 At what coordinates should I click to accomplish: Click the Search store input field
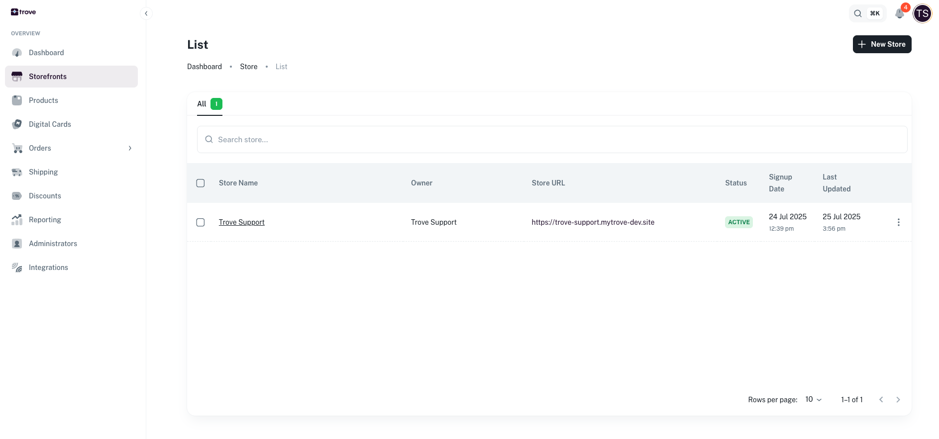point(552,140)
